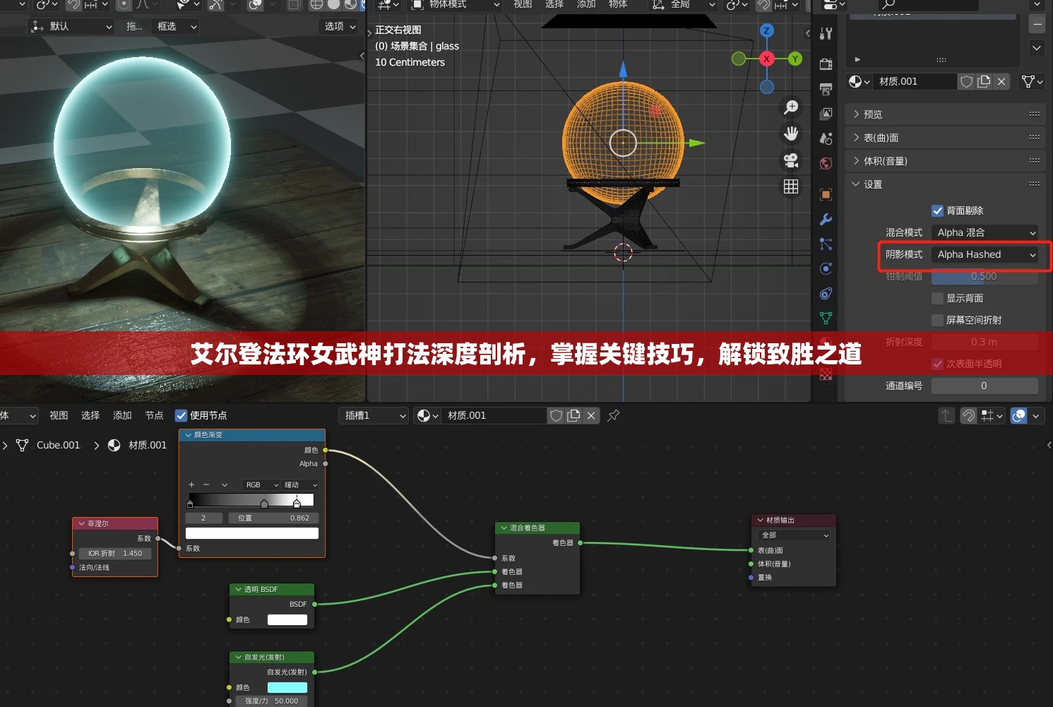Open the 节点 menu in node editor
1053x707 pixels.
coord(154,415)
